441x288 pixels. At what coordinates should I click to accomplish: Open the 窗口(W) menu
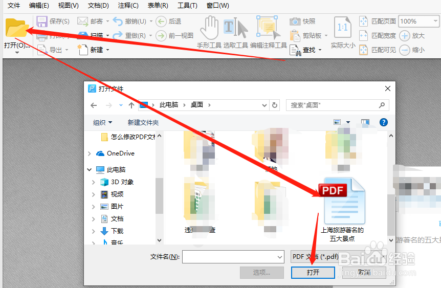[218, 5]
